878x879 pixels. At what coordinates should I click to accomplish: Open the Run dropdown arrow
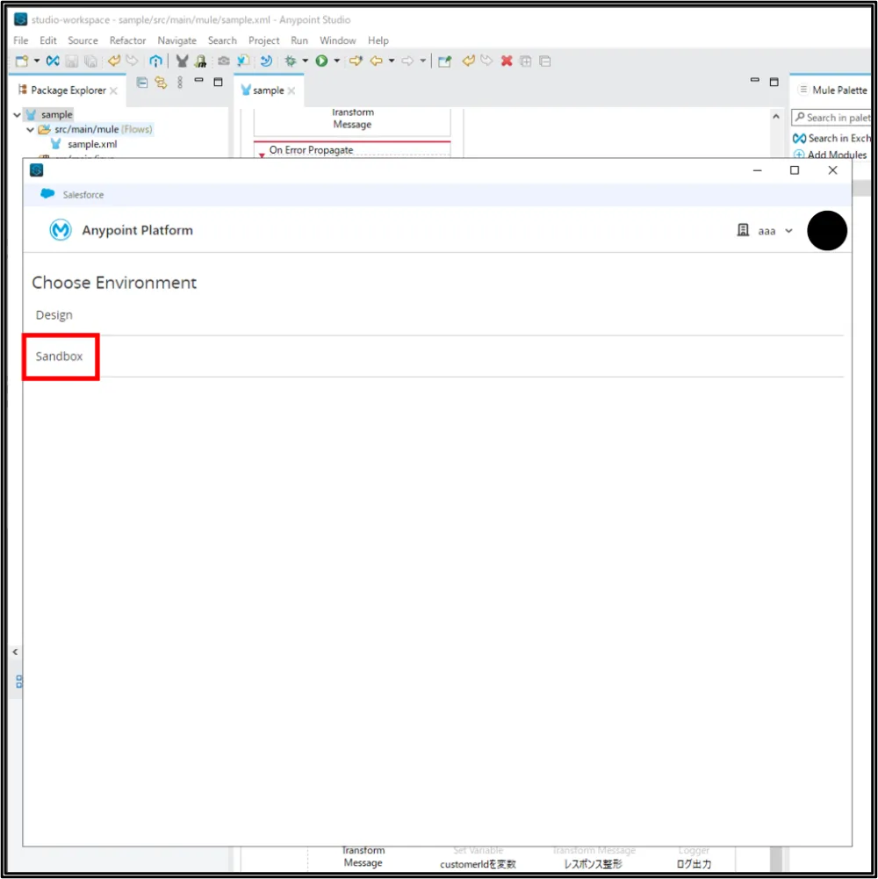337,61
